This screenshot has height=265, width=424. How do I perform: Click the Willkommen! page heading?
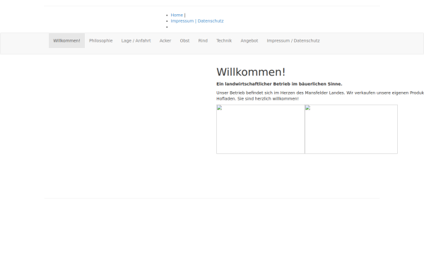point(251,72)
